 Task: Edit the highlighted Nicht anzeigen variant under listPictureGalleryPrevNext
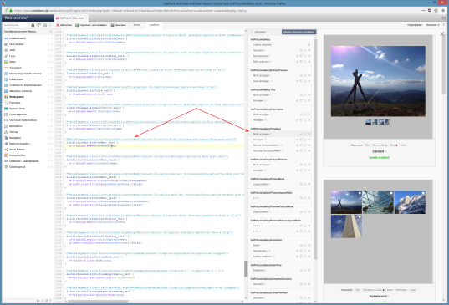301,134
